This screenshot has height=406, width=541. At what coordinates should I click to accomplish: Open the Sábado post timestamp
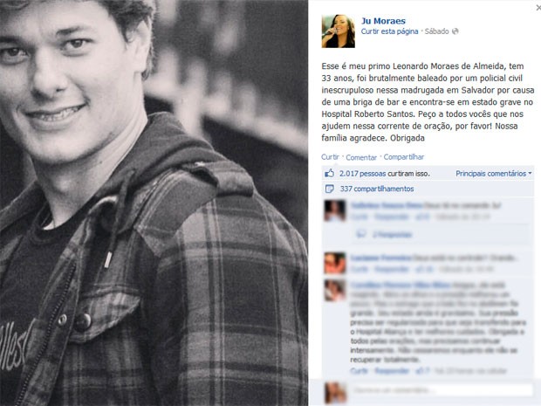(436, 31)
